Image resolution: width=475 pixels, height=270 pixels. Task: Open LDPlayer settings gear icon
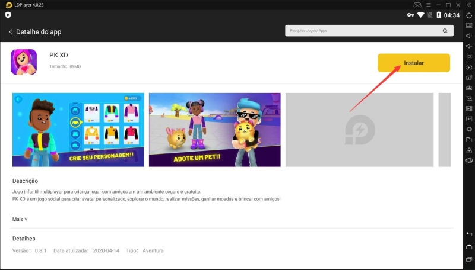(x=469, y=15)
